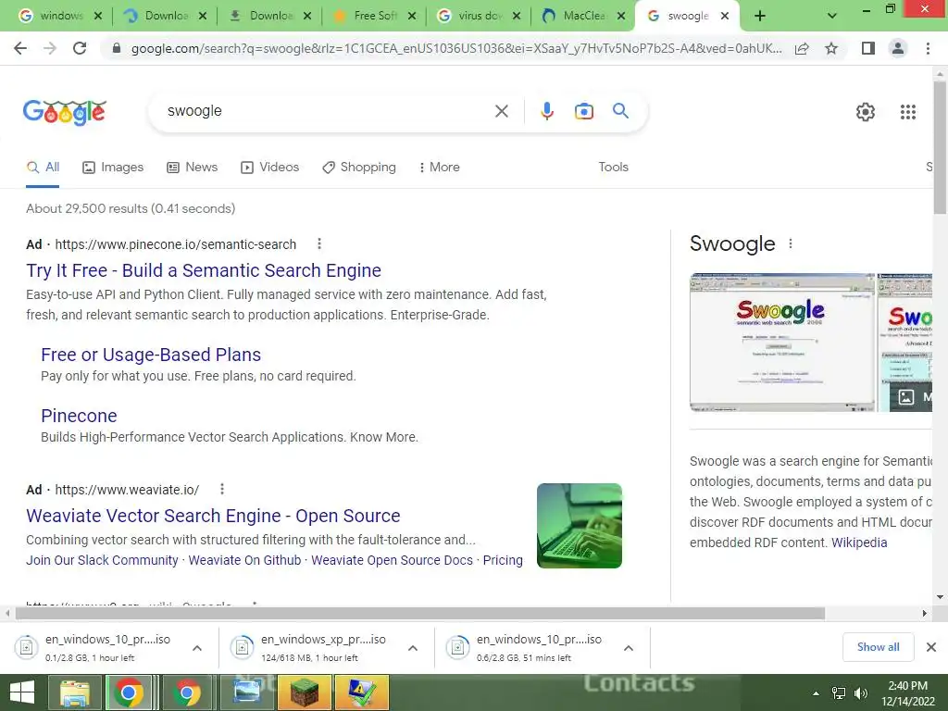Go back to the previous page
This screenshot has height=711, width=948.
20,48
